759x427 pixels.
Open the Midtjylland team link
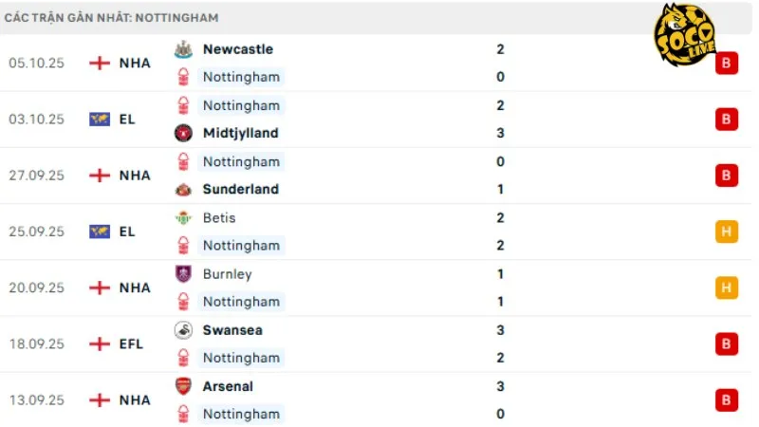241,133
